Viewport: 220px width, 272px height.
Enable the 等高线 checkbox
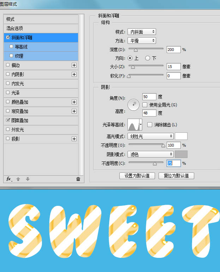(11, 46)
